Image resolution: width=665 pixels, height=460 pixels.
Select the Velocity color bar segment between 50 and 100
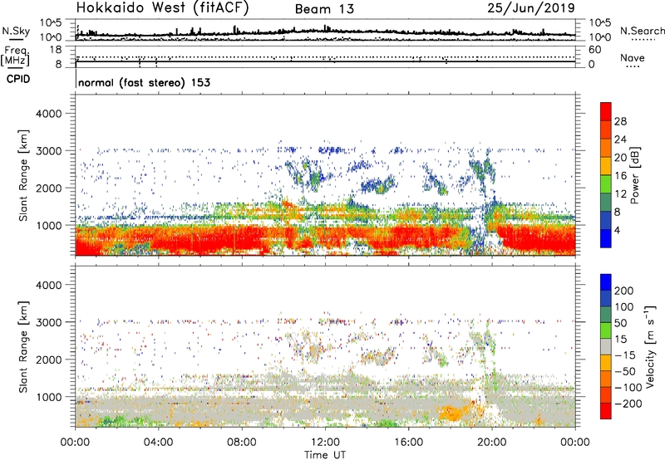coord(606,315)
